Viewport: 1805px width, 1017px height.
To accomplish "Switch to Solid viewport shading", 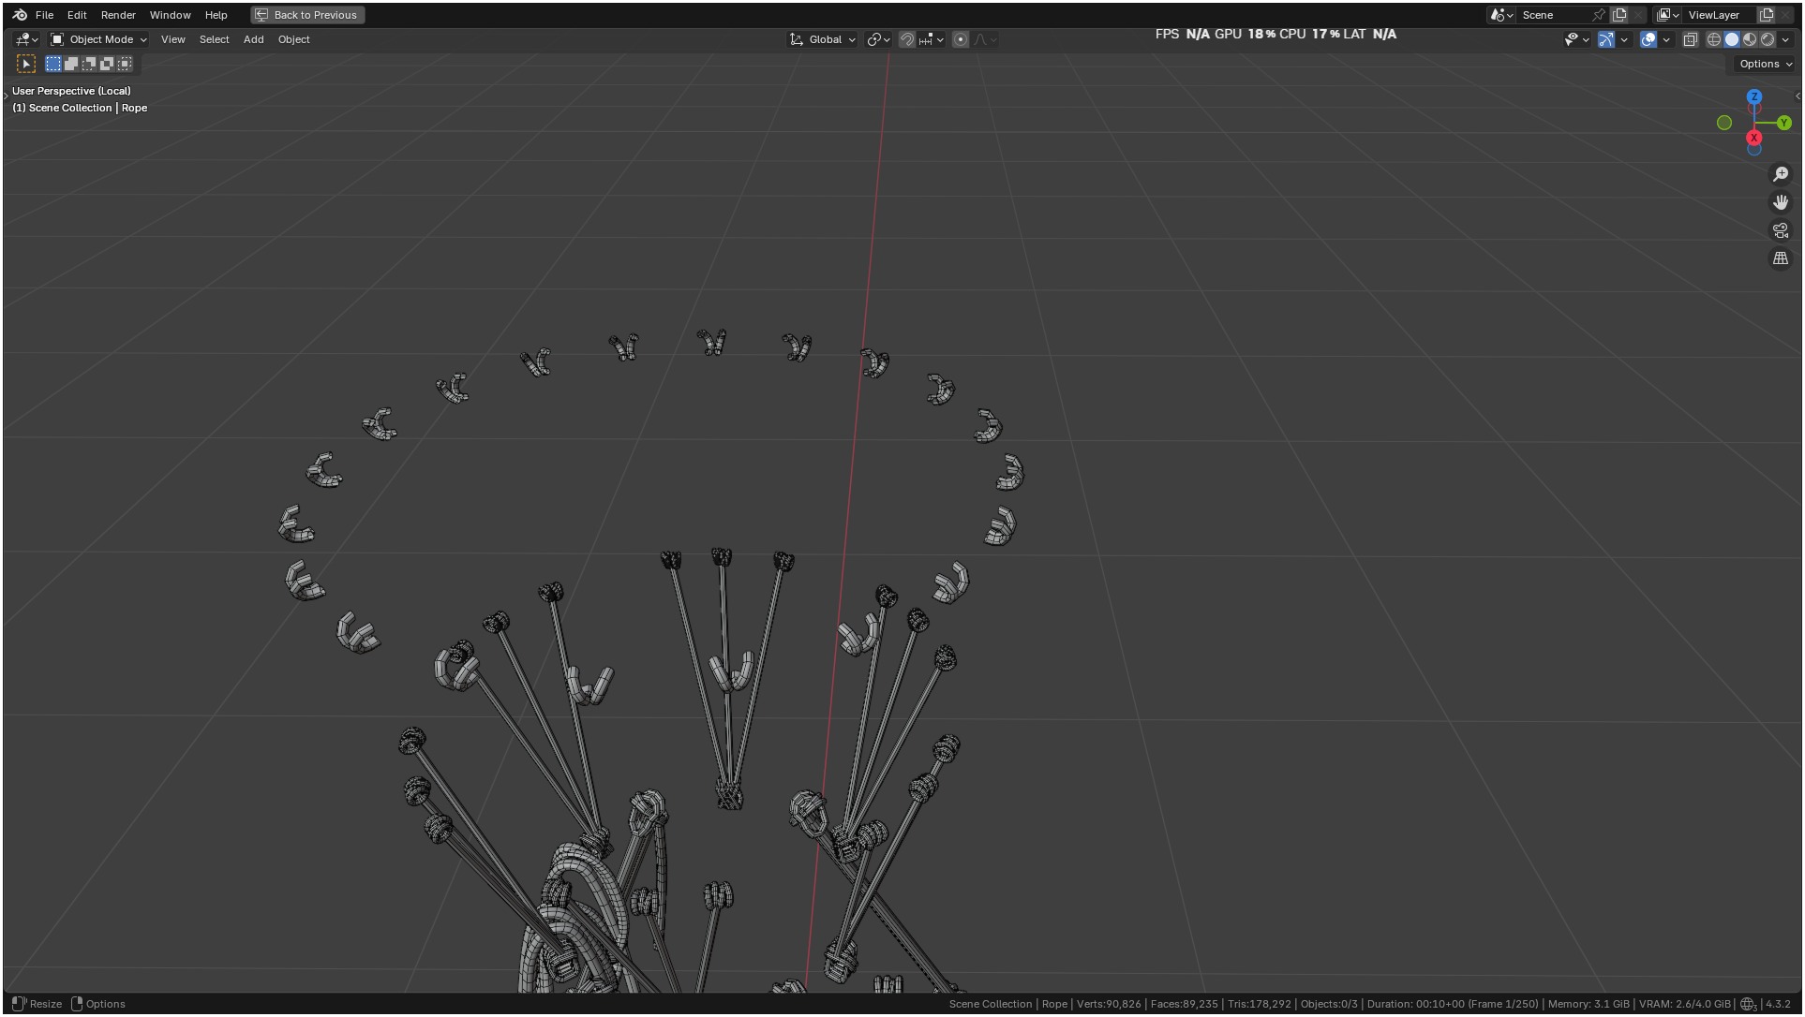I will (1732, 39).
